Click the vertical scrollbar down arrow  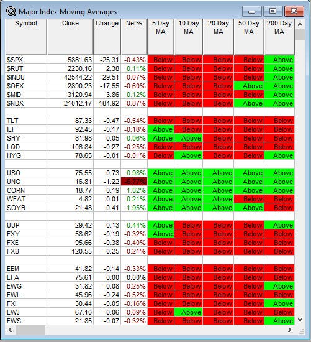tap(300, 320)
